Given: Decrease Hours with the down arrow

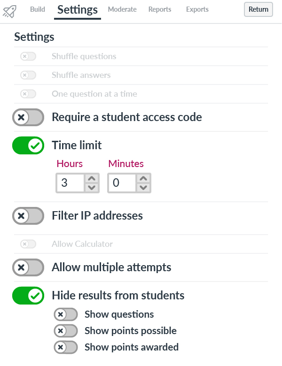Looking at the screenshot, I should (92, 187).
